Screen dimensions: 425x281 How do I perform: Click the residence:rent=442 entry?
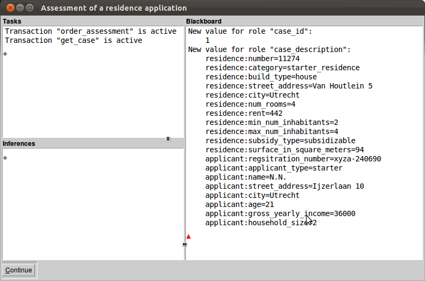click(244, 113)
